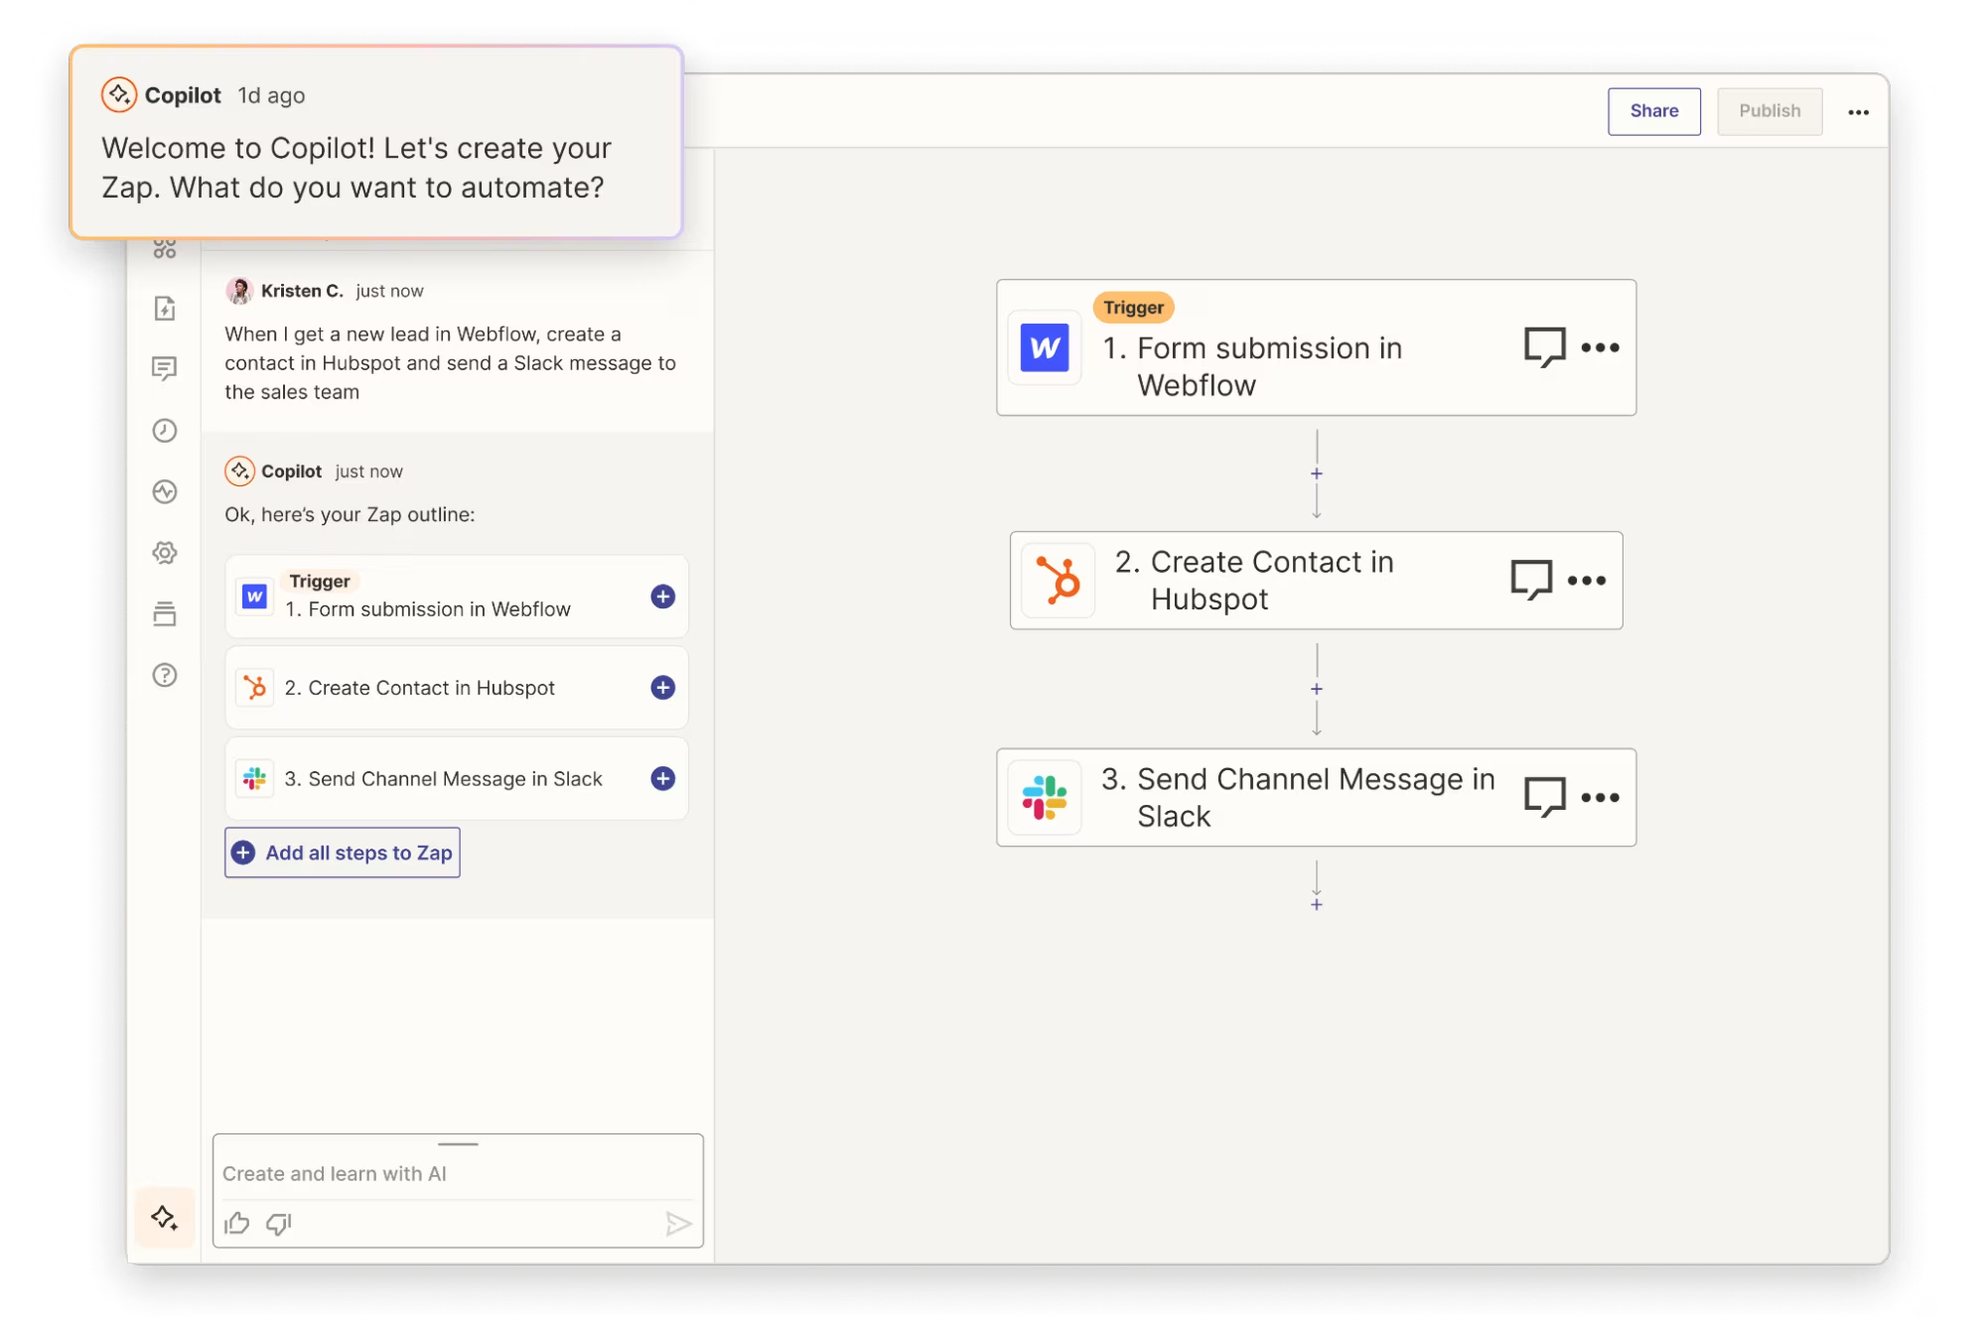The width and height of the screenshot is (1985, 1323).
Task: Open more options for Slack message step
Action: (x=1600, y=797)
